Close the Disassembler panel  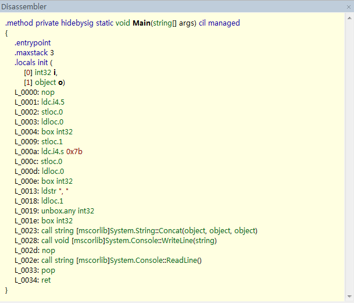coord(349,7)
